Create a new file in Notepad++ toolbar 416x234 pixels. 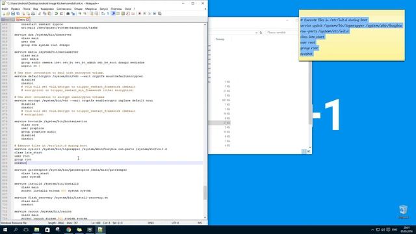coord(4,14)
